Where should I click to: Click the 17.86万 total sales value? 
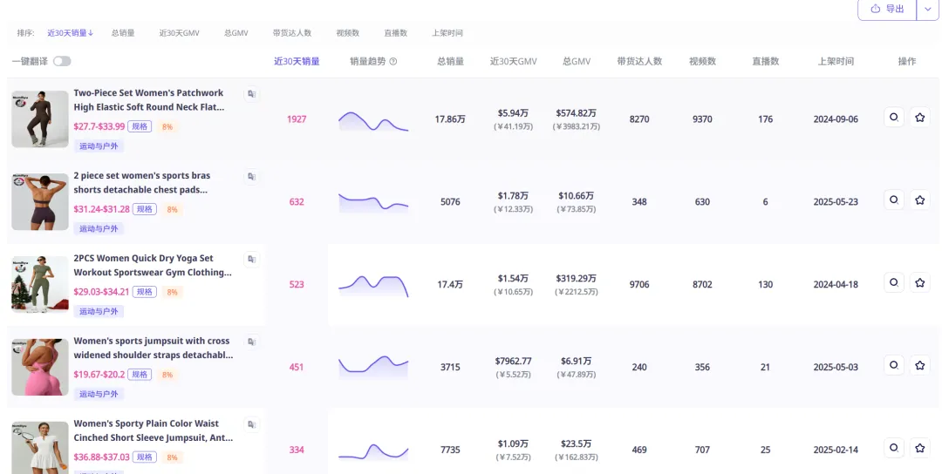[x=450, y=119]
